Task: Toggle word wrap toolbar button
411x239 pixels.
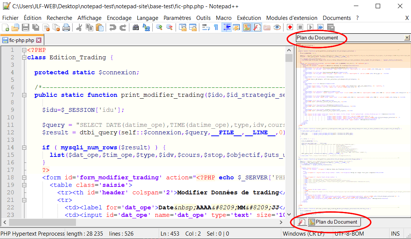Action: point(206,27)
